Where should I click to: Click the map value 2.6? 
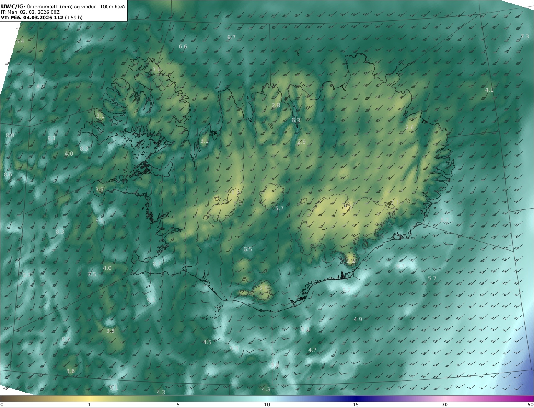pyautogui.click(x=410, y=128)
